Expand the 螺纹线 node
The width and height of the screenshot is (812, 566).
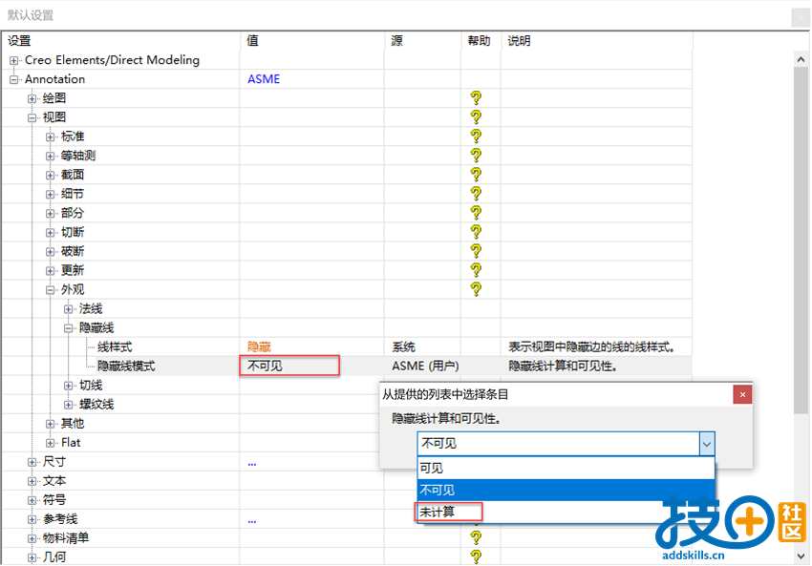[69, 405]
